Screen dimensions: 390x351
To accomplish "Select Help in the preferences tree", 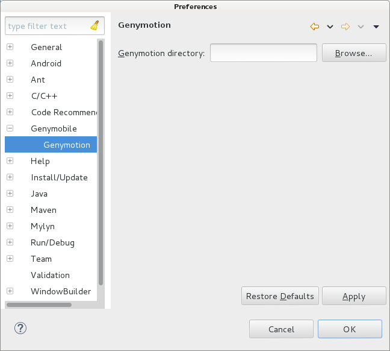I will click(x=40, y=161).
